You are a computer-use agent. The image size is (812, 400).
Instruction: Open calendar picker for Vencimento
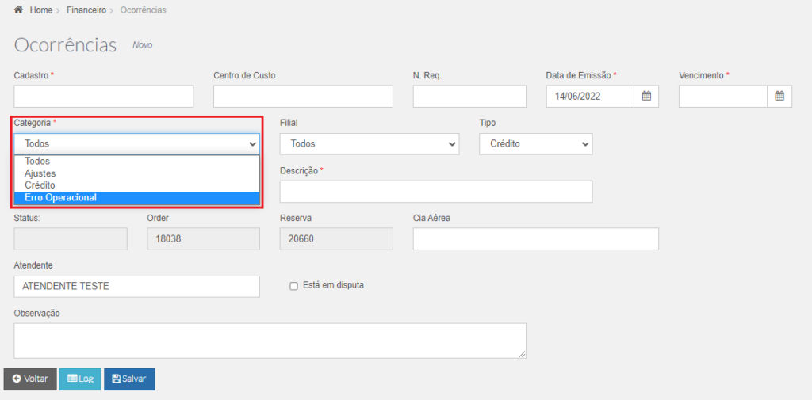[779, 97]
